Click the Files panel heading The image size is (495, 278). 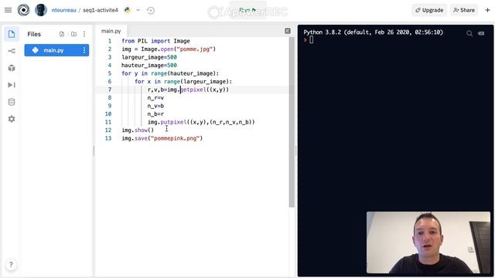pyautogui.click(x=34, y=34)
